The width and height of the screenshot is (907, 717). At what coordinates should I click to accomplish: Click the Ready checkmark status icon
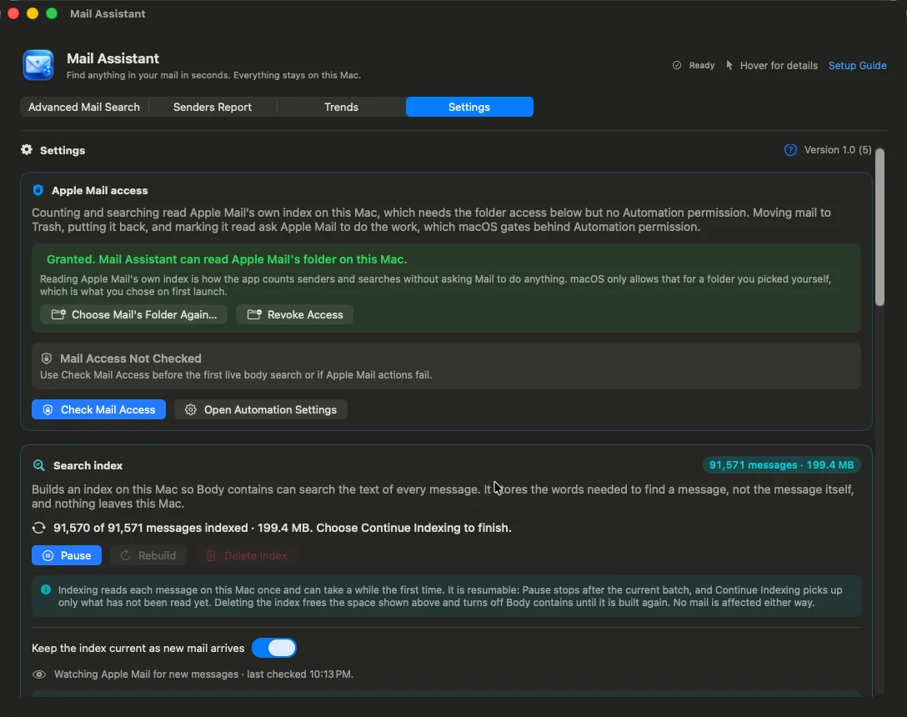click(677, 65)
